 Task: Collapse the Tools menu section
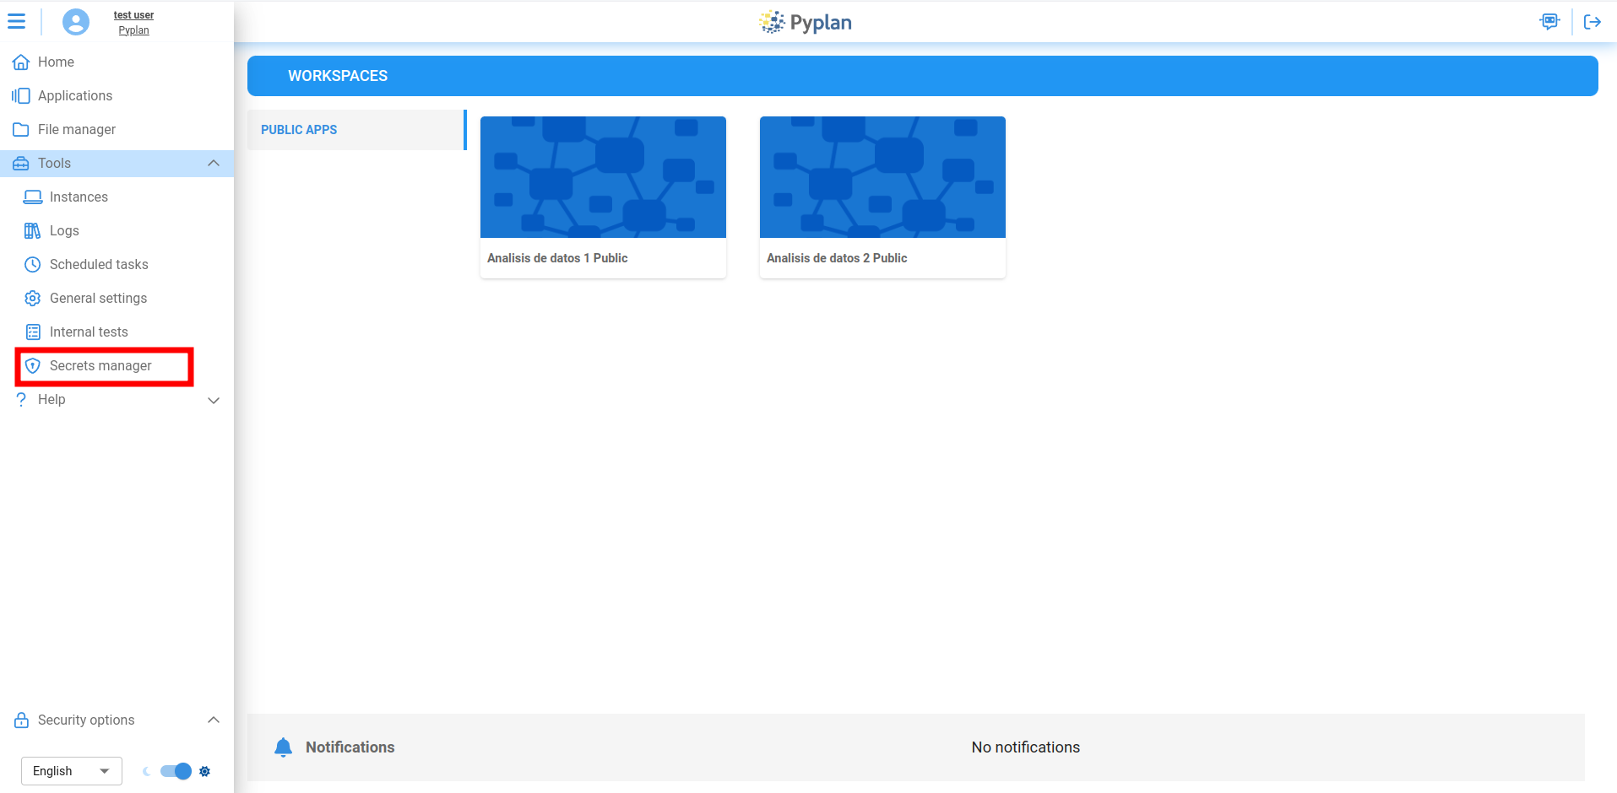coord(214,164)
